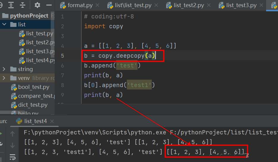
Task: Close the list\list_test.py tab
Action: pyautogui.click(x=156, y=5)
